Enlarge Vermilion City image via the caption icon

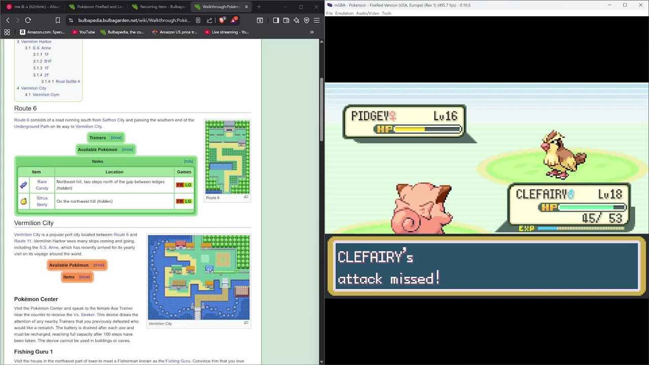[x=246, y=323]
